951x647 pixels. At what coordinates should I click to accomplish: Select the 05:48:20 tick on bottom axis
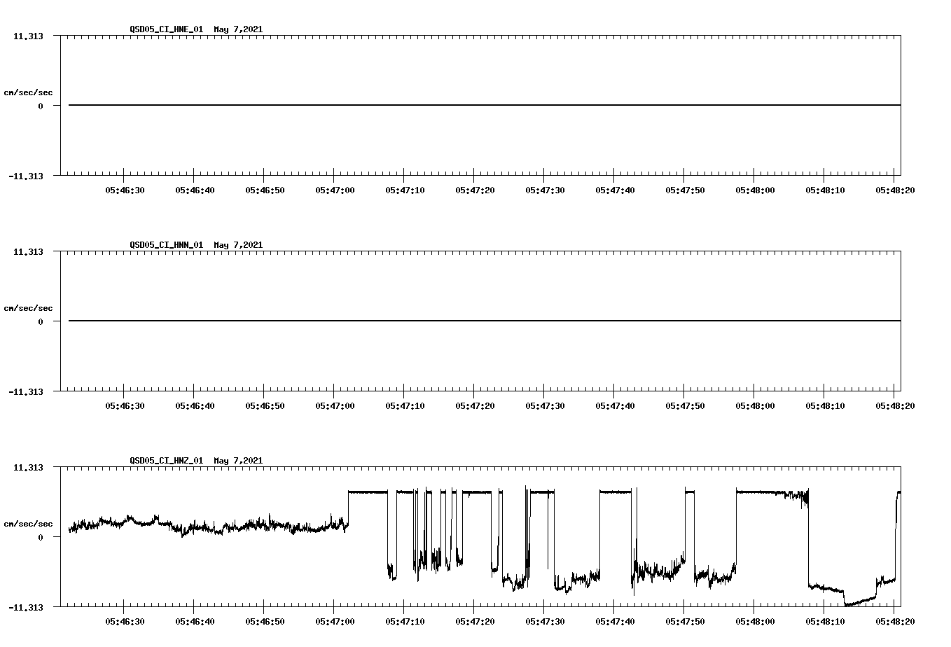[895, 620]
